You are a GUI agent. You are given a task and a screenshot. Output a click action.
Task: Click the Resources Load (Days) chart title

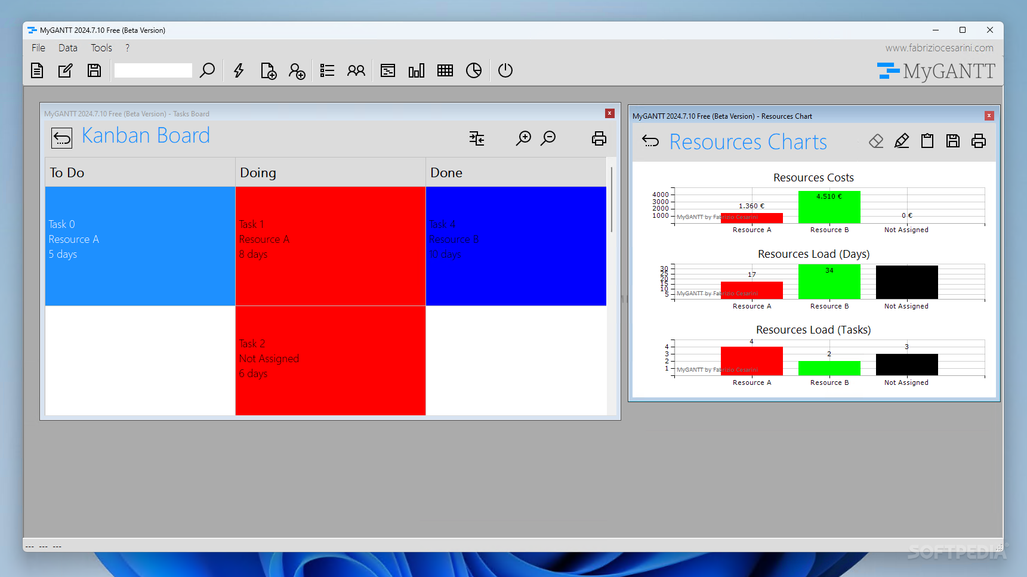pos(813,254)
